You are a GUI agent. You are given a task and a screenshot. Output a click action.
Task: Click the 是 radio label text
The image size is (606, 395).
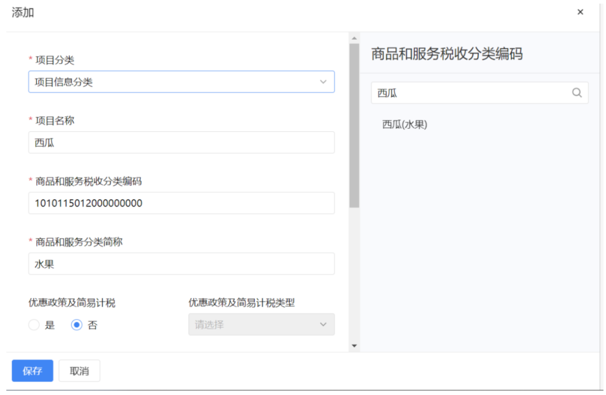[x=50, y=325]
